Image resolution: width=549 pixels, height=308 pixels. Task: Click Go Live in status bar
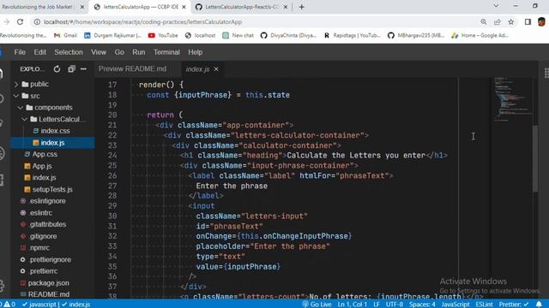coord(317,305)
